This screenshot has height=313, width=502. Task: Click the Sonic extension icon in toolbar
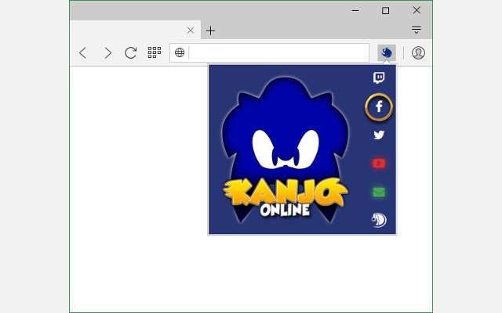[386, 52]
